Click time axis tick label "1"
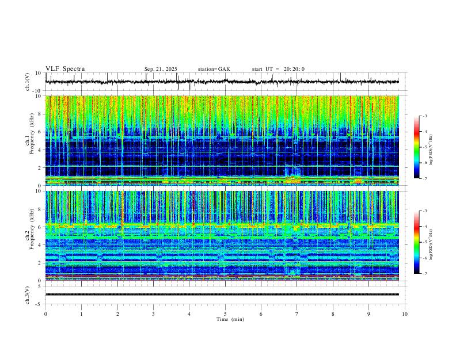 pos(81,314)
